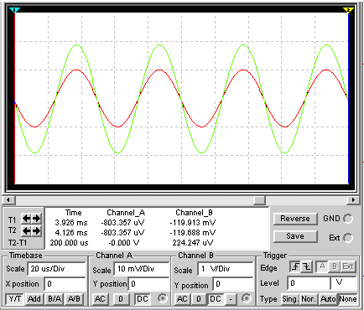The image size is (364, 310).
Task: Click T2 time reading 4.126 ms
Action: pyautogui.click(x=71, y=233)
